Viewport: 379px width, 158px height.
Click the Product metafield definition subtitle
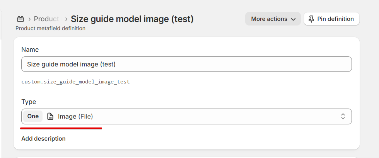(x=50, y=28)
